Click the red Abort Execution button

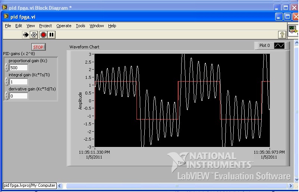point(44,35)
